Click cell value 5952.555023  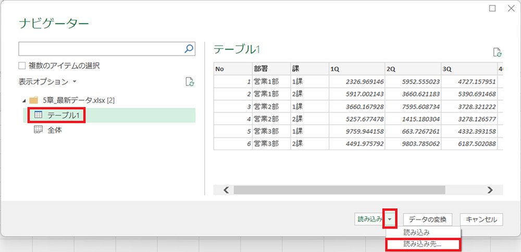[x=420, y=82]
